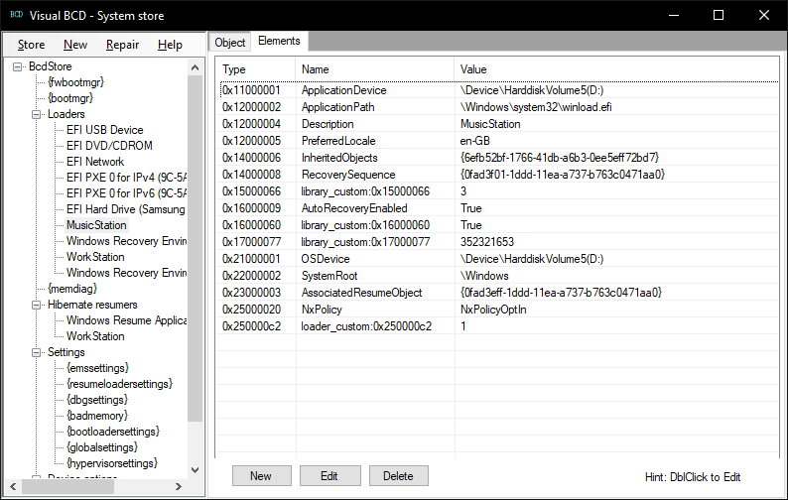Switch to the Object tab
The width and height of the screenshot is (788, 500).
tap(229, 43)
